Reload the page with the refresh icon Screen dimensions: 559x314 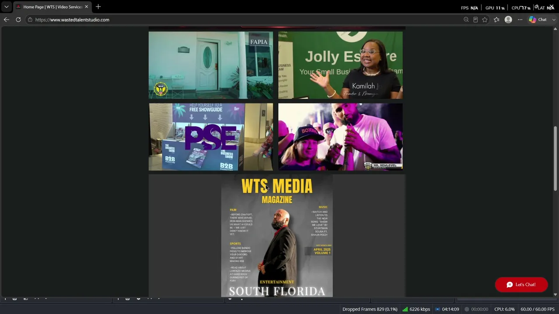(18, 20)
